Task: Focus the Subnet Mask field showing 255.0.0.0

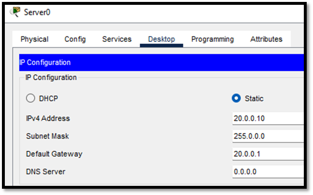Action: pyautogui.click(x=268, y=136)
